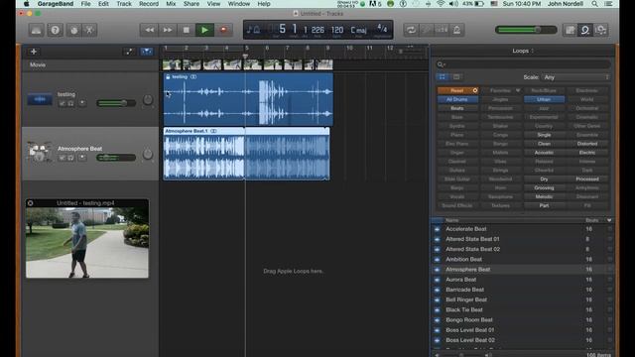Viewport: 635px width, 357px height.
Task: Stop playback
Action: click(186, 30)
